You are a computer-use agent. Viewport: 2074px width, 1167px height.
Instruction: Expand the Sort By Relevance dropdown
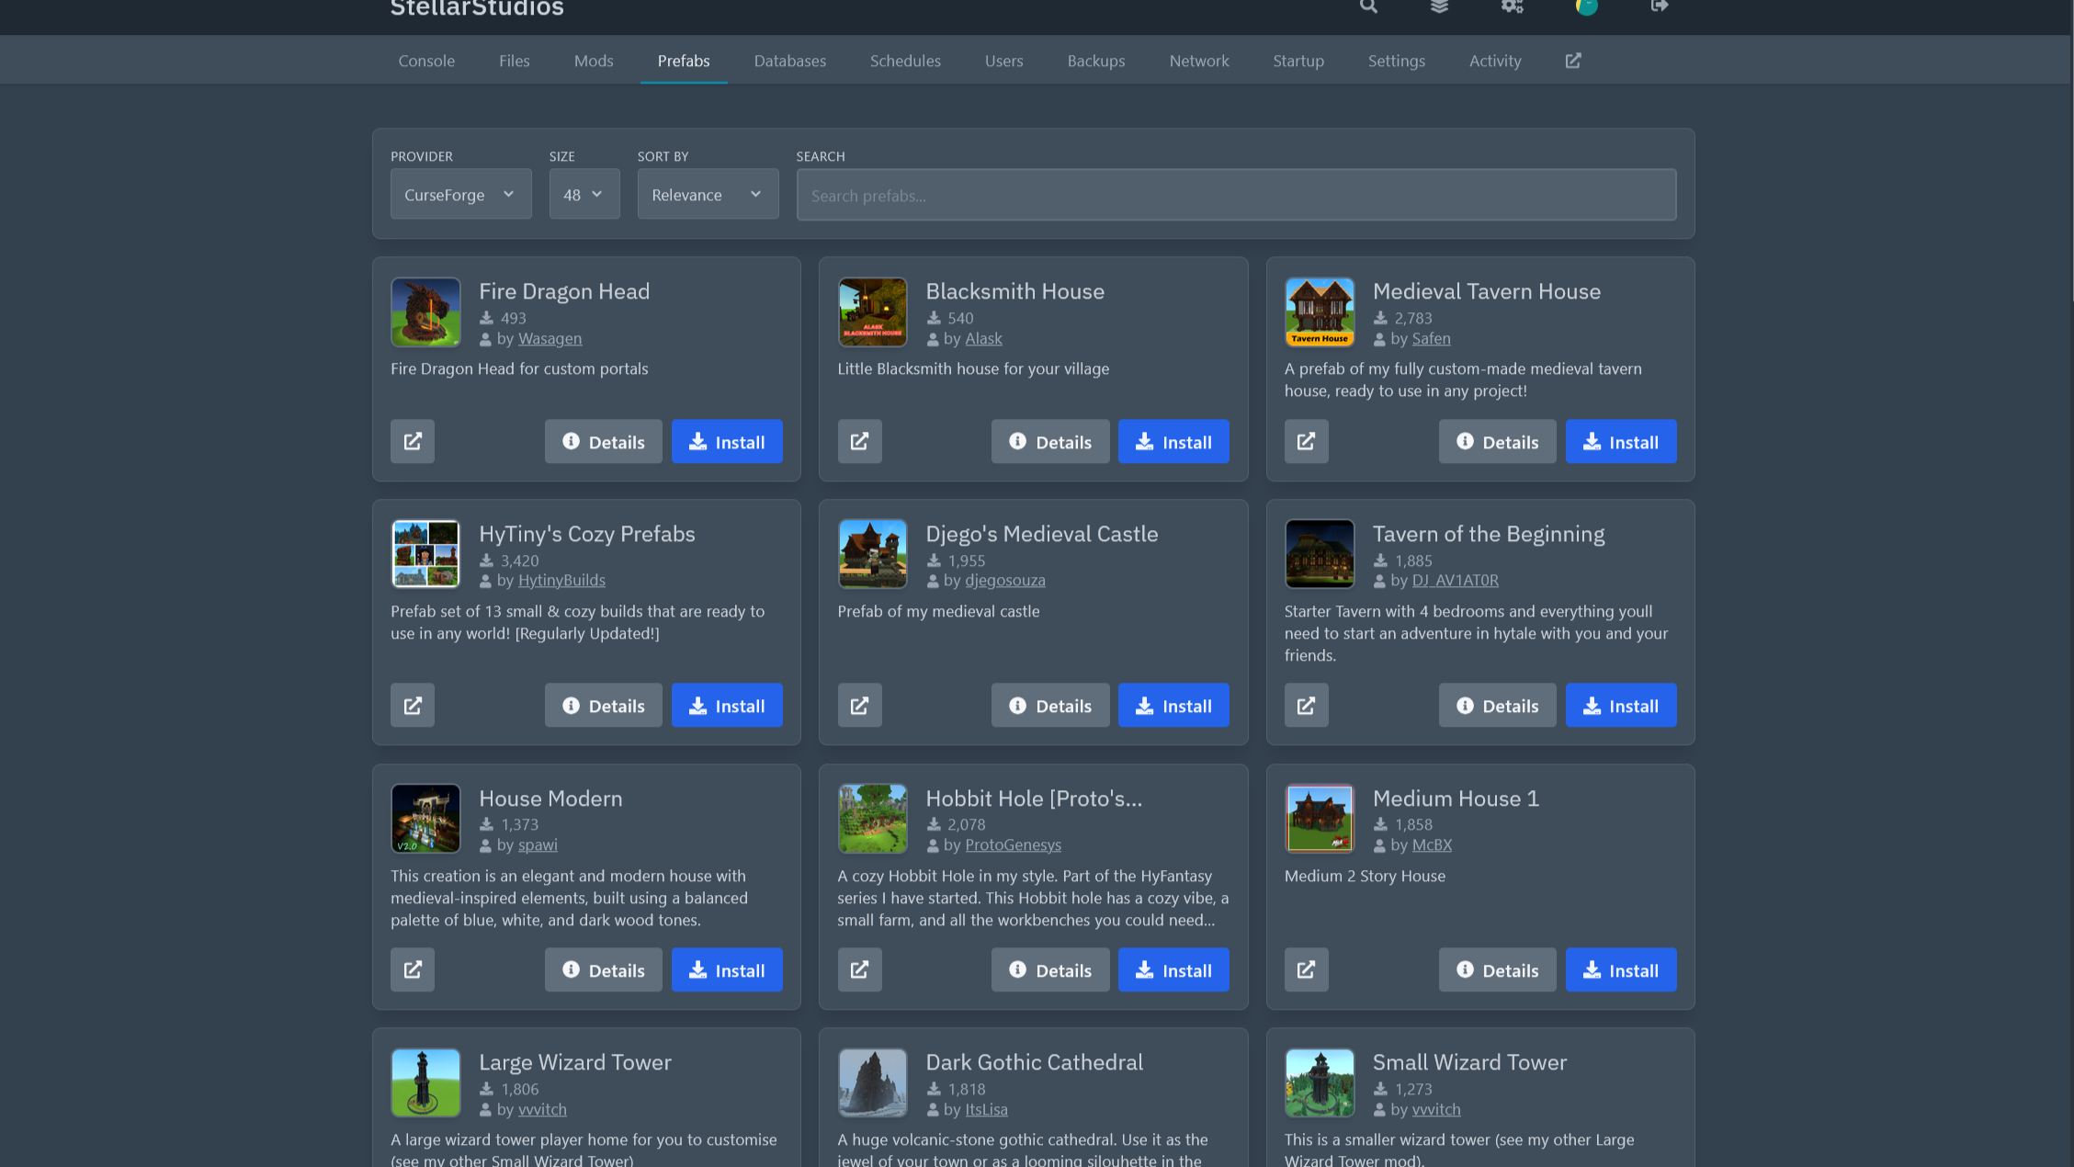[707, 194]
